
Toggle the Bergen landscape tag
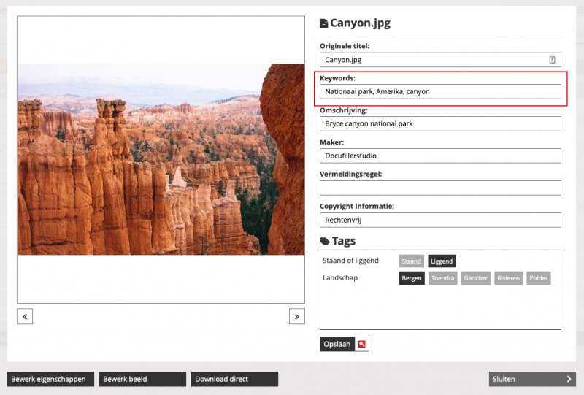tap(412, 278)
